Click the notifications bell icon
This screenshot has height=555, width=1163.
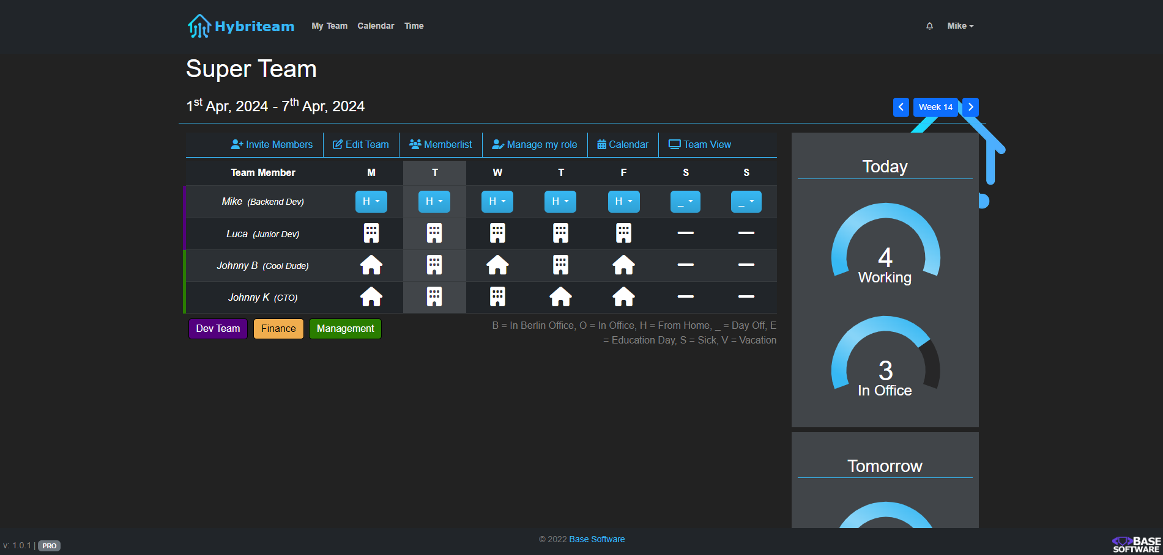929,26
